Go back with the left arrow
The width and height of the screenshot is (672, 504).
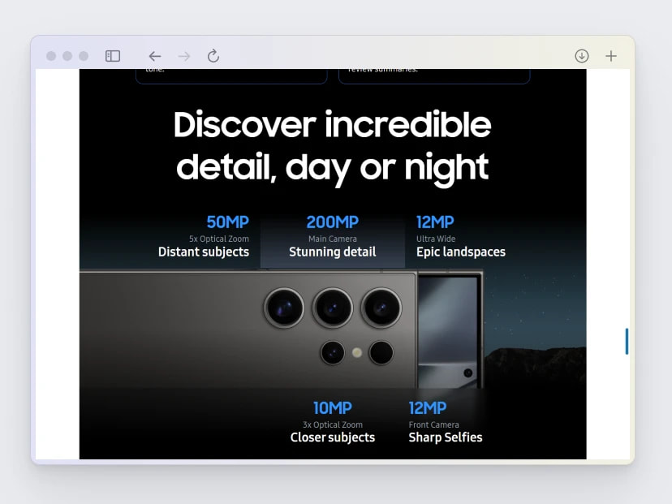point(155,56)
